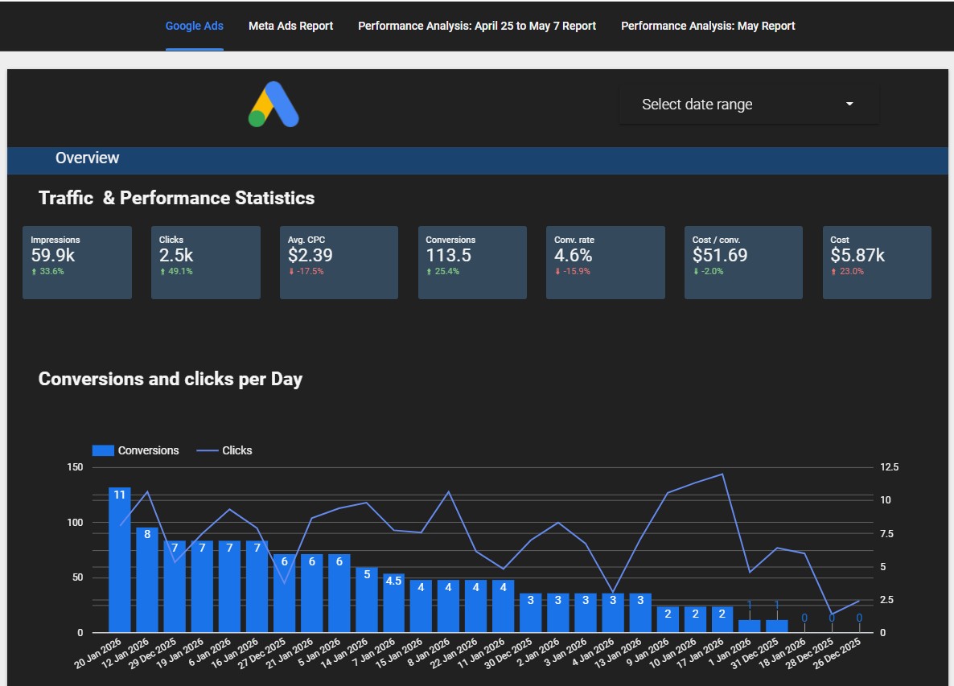This screenshot has height=686, width=954.
Task: Toggle the Conversions legend blue swatch
Action: click(x=104, y=450)
